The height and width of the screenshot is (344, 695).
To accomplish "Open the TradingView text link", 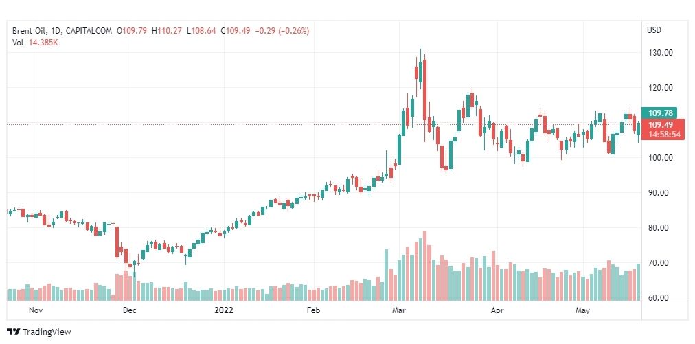I will point(47,332).
